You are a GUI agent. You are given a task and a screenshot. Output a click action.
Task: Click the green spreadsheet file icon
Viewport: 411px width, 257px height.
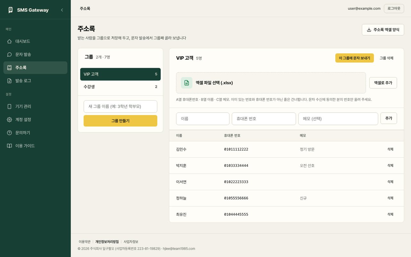point(187,83)
